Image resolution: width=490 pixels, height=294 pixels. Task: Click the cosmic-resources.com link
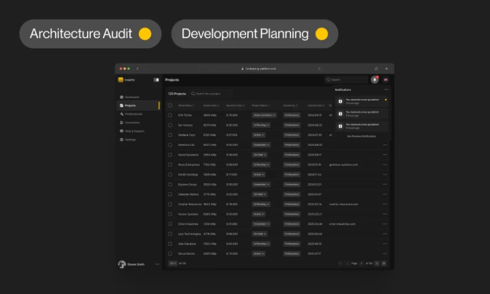tap(344, 205)
